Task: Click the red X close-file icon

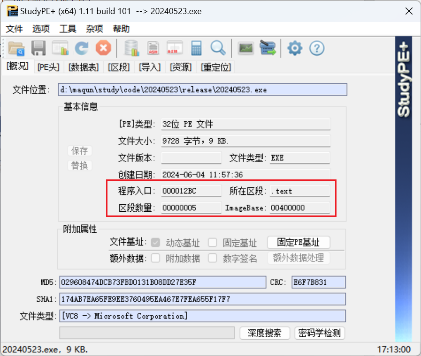Action: [103, 49]
